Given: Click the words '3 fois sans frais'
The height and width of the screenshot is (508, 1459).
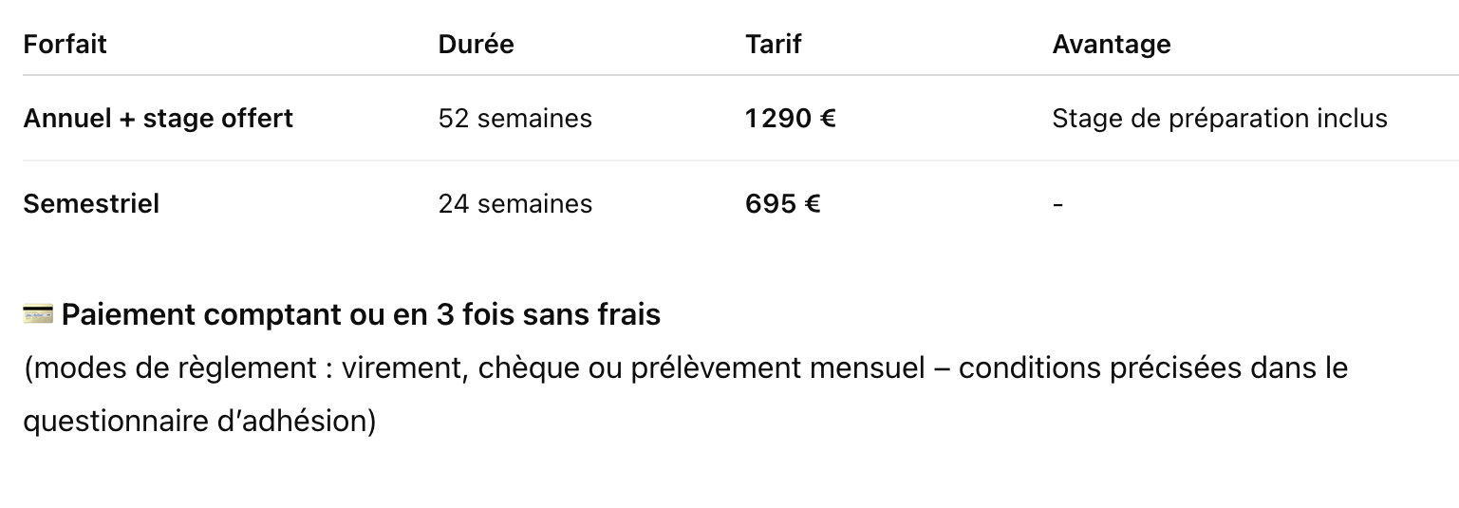Looking at the screenshot, I should [x=549, y=314].
